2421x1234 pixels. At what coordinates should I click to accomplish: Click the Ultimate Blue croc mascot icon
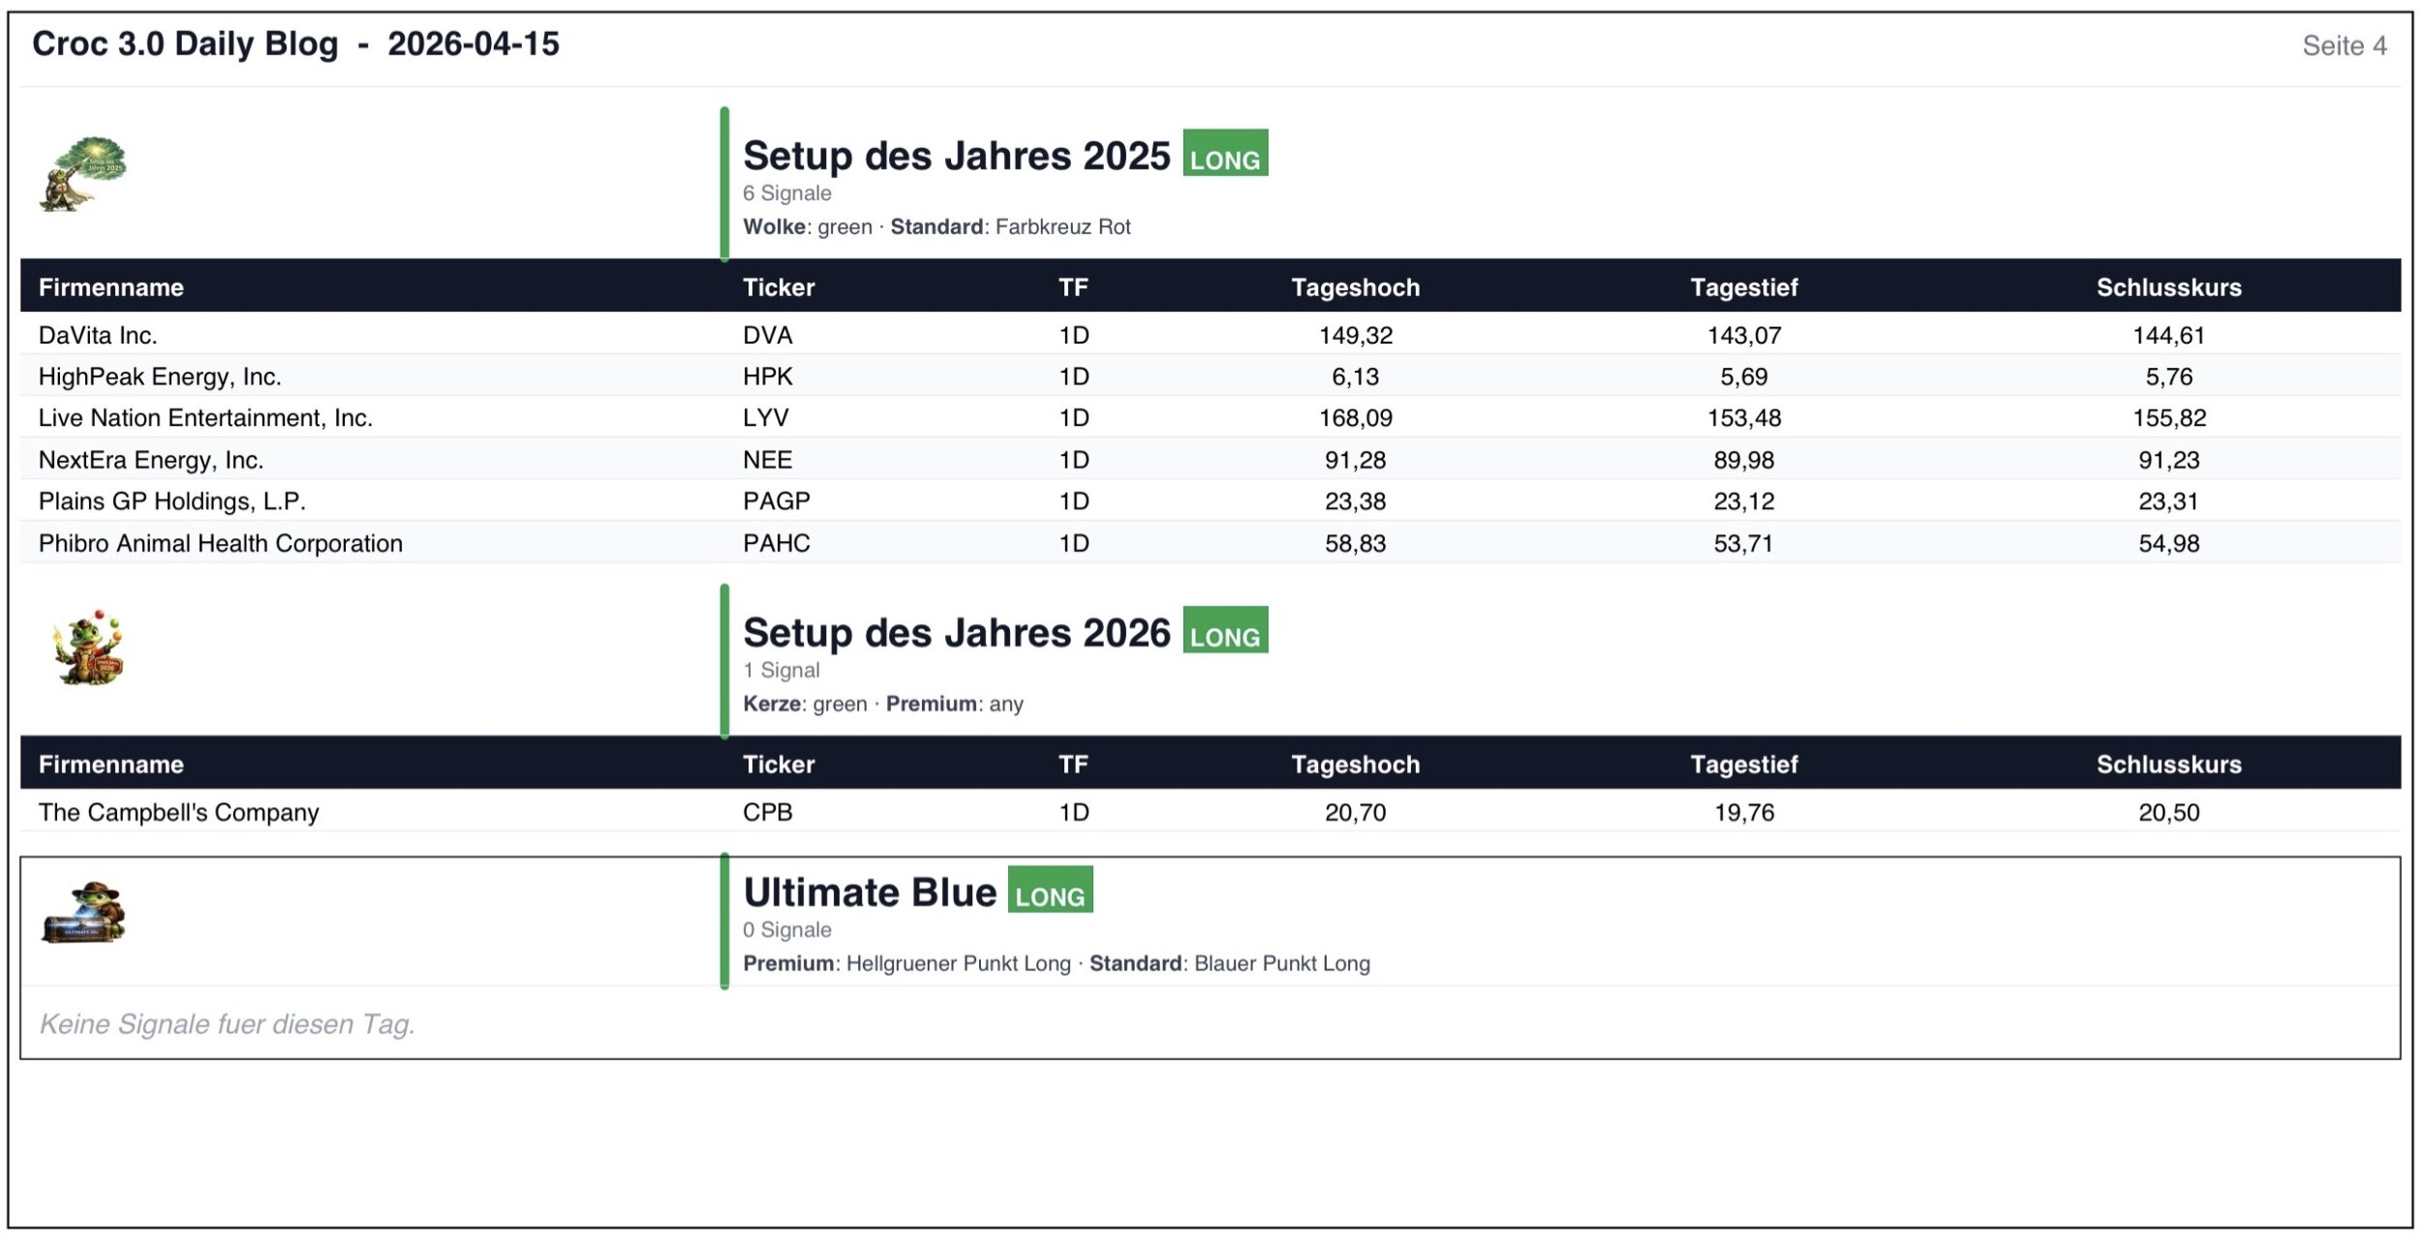tap(84, 913)
